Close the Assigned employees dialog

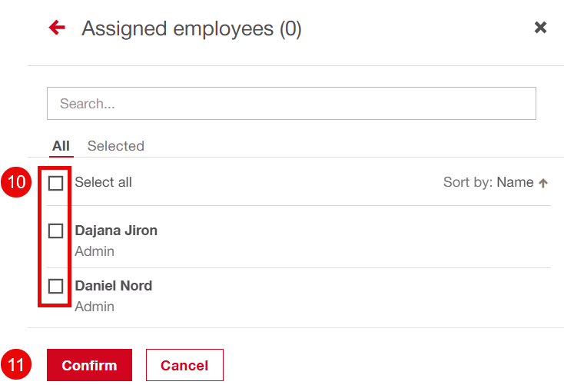coord(540,28)
